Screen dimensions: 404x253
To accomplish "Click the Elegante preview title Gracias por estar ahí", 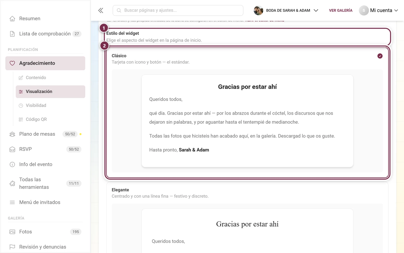I will [x=247, y=224].
